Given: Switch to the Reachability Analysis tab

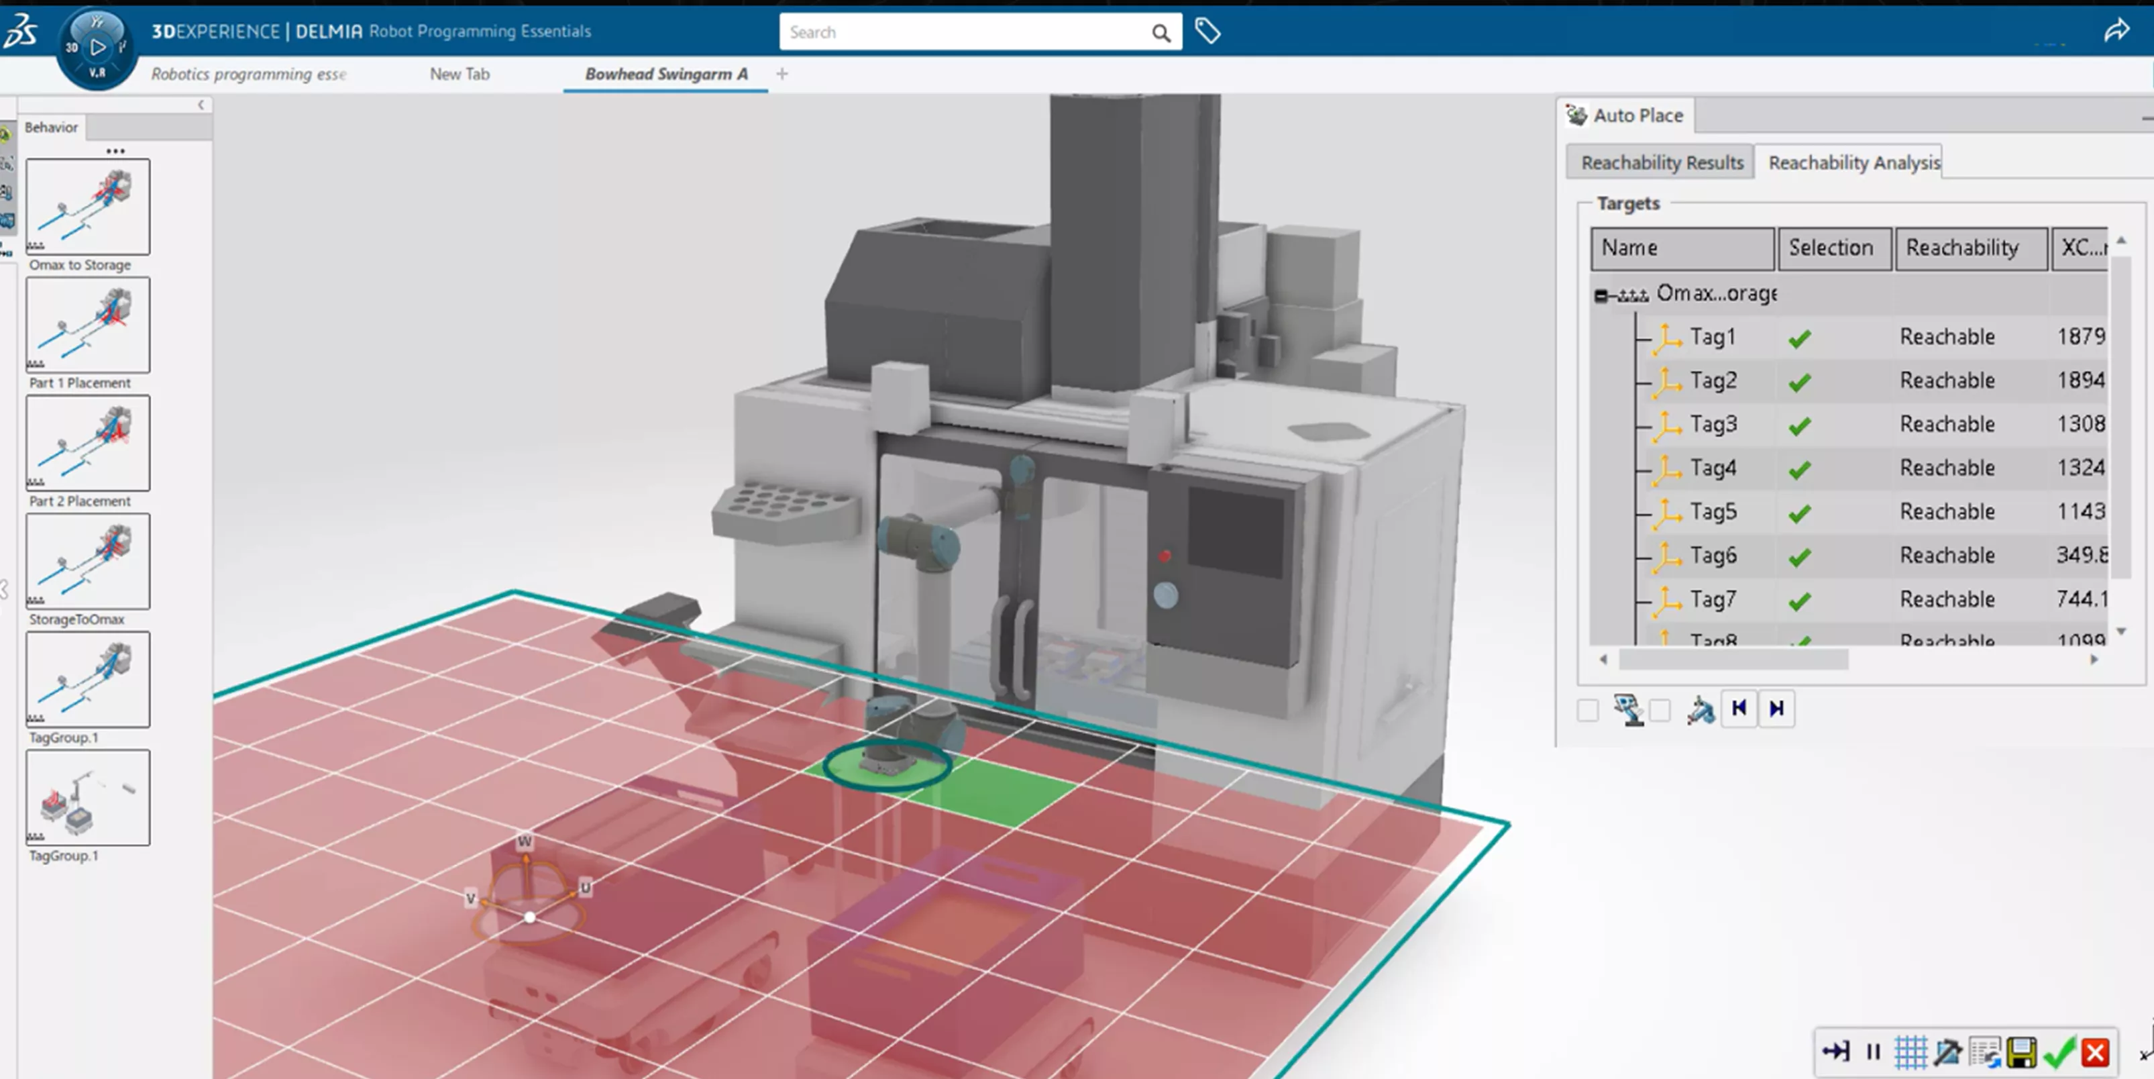Looking at the screenshot, I should pyautogui.click(x=1853, y=162).
